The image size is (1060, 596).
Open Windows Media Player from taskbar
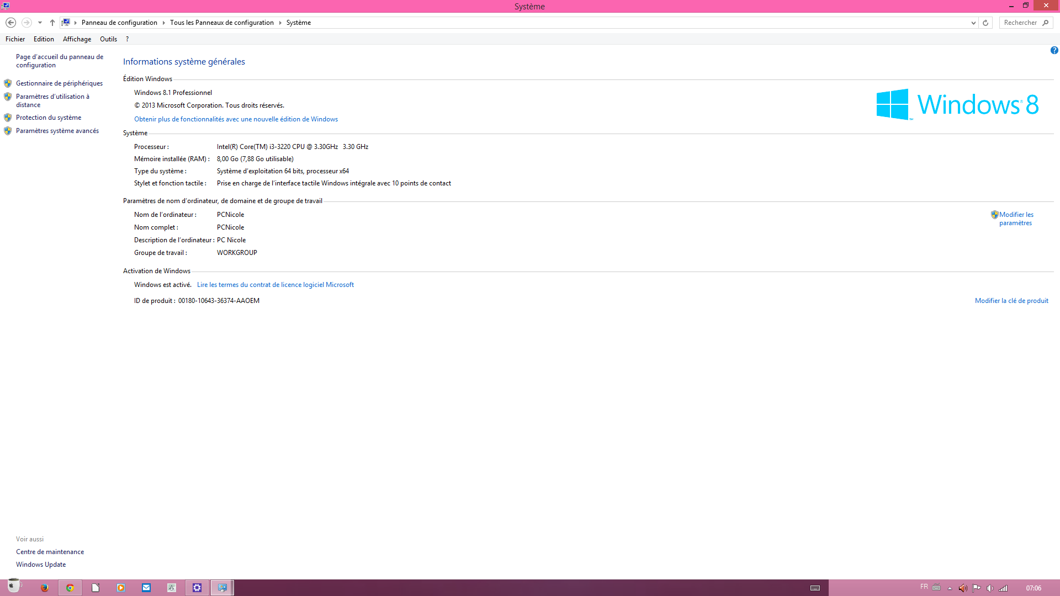click(121, 588)
